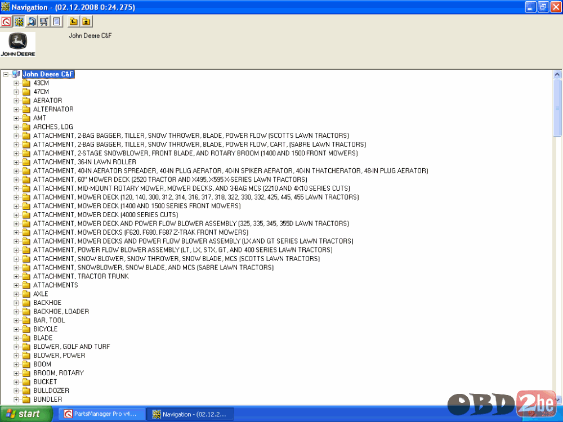Open the search magnifier toolbar icon
Viewport: 563px width, 422px height.
(32, 21)
